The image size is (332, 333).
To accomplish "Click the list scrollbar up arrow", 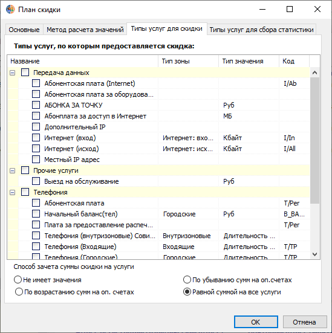I will 315,73.
